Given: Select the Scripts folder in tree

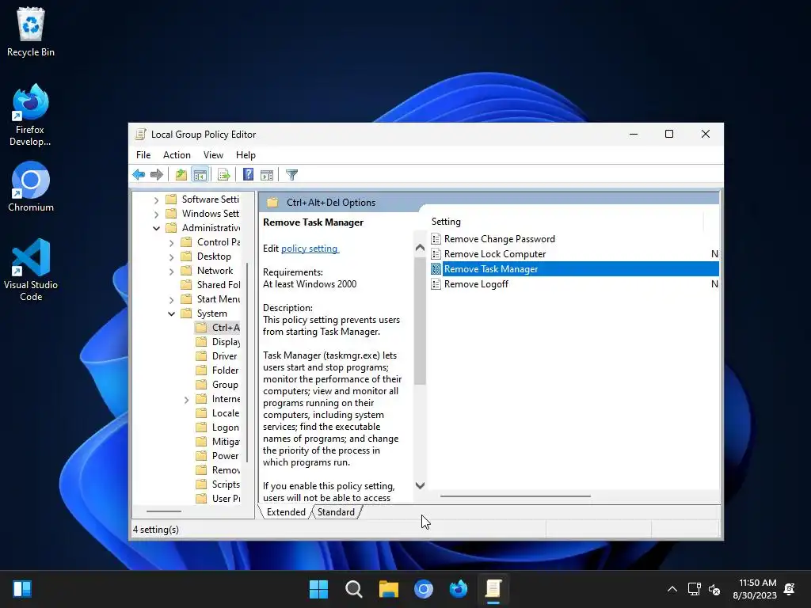Looking at the screenshot, I should [219, 484].
